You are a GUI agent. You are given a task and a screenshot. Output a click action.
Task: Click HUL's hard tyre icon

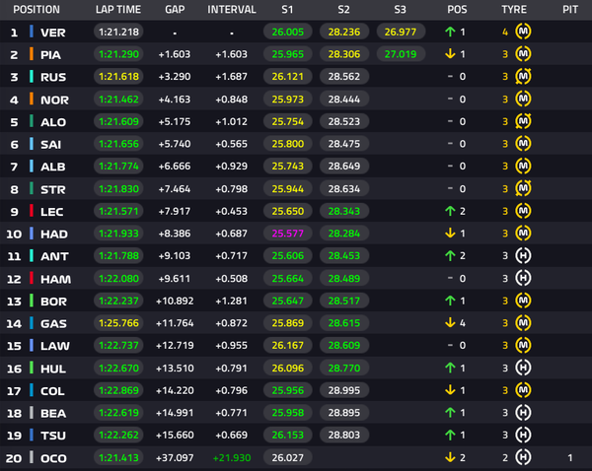tap(523, 368)
